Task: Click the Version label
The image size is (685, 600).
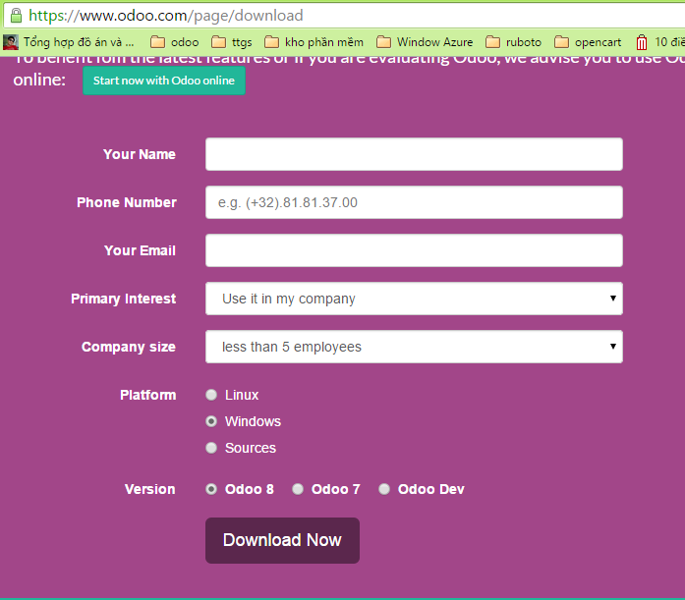Action: pos(149,489)
